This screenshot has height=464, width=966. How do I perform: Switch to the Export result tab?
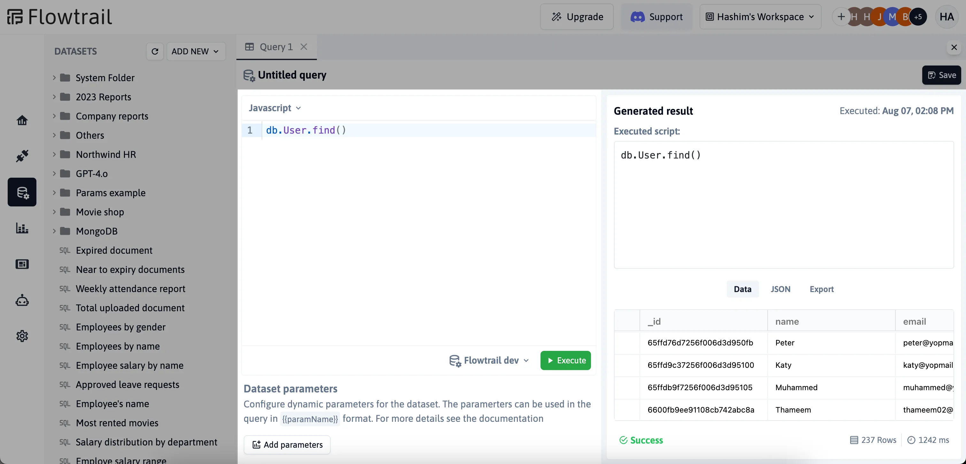pos(821,289)
